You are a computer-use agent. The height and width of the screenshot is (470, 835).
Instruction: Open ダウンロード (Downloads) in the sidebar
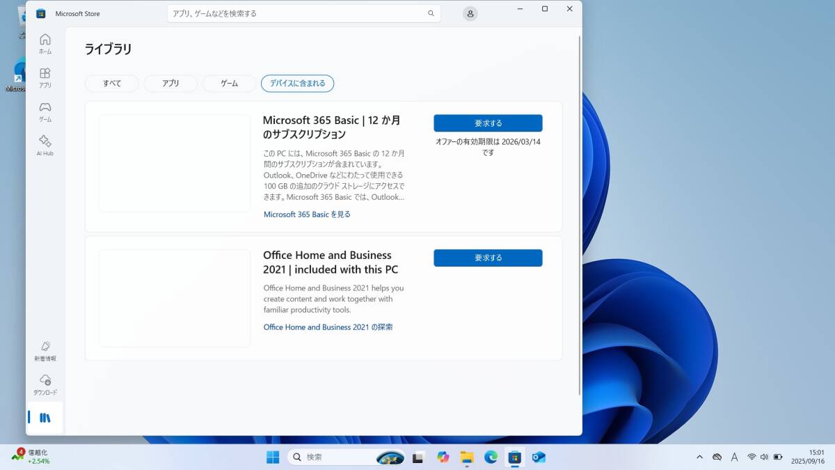pyautogui.click(x=45, y=384)
